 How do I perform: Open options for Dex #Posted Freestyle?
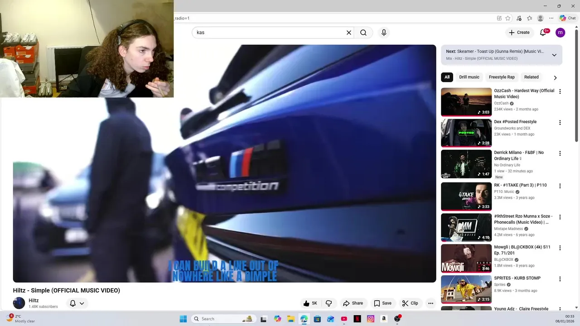click(560, 123)
